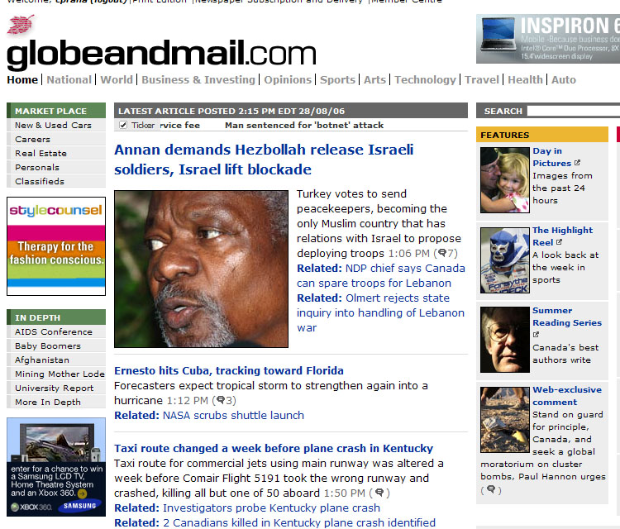
Task: Click external link icon next to Highlight Reel
Action: click(559, 242)
